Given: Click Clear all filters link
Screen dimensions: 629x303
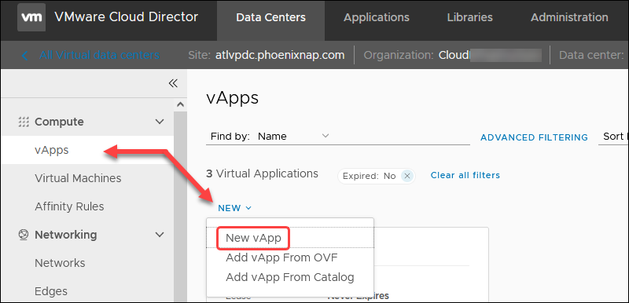Looking at the screenshot, I should point(465,175).
